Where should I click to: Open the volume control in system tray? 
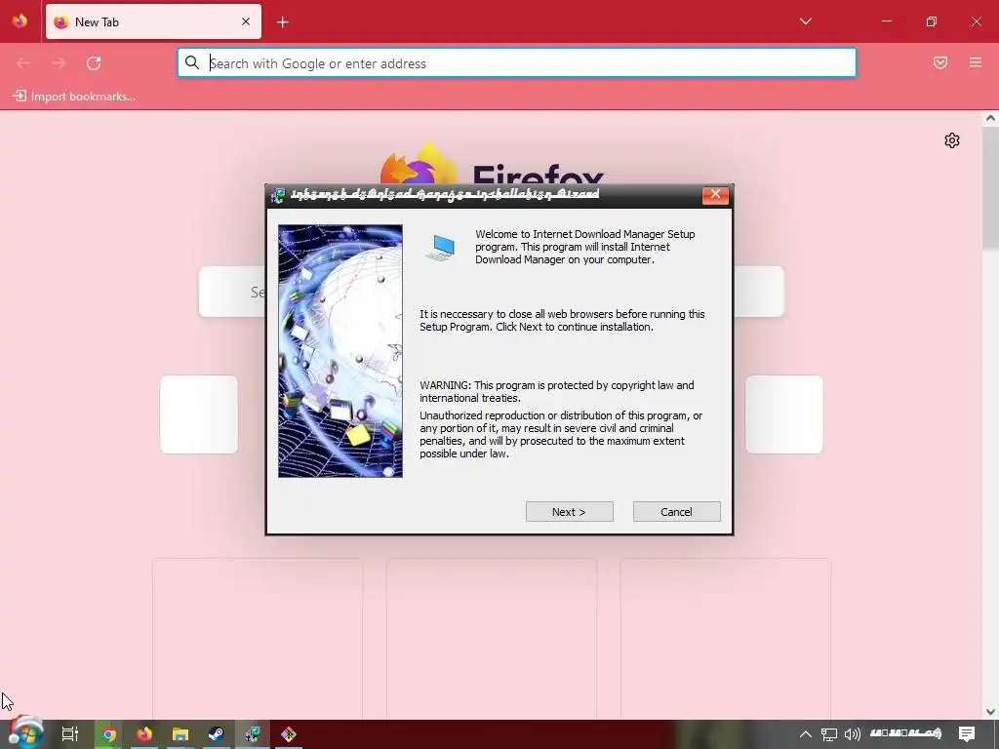853,734
